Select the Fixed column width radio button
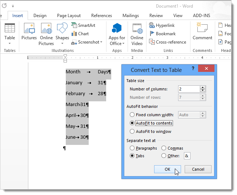Viewport: 237px width, 195px height. 132,115
